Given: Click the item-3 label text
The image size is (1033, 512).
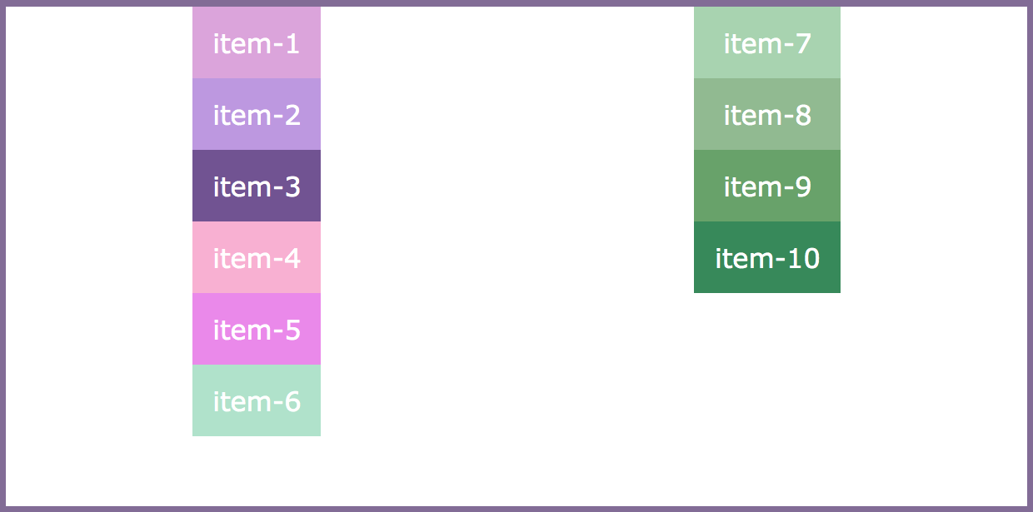Looking at the screenshot, I should (257, 186).
